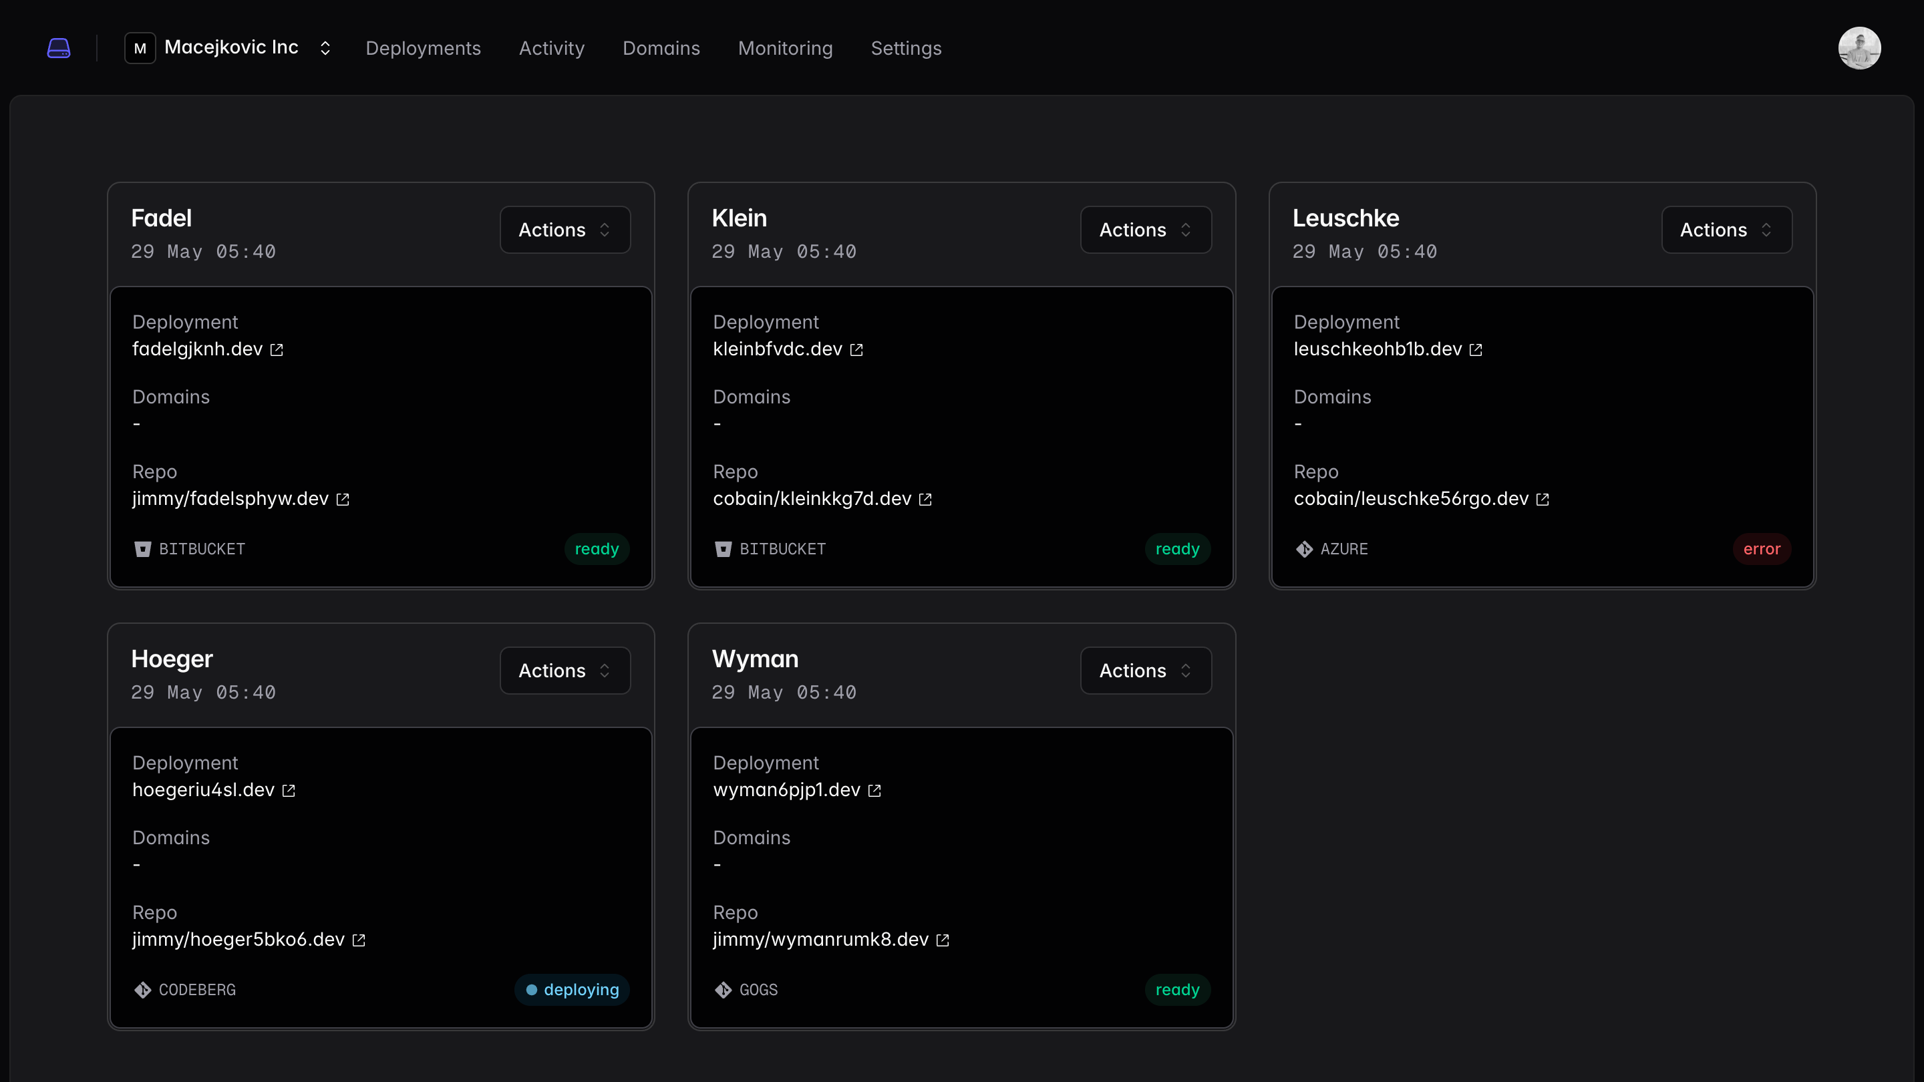Click the Leuschke card title
1924x1082 pixels.
coord(1346,218)
